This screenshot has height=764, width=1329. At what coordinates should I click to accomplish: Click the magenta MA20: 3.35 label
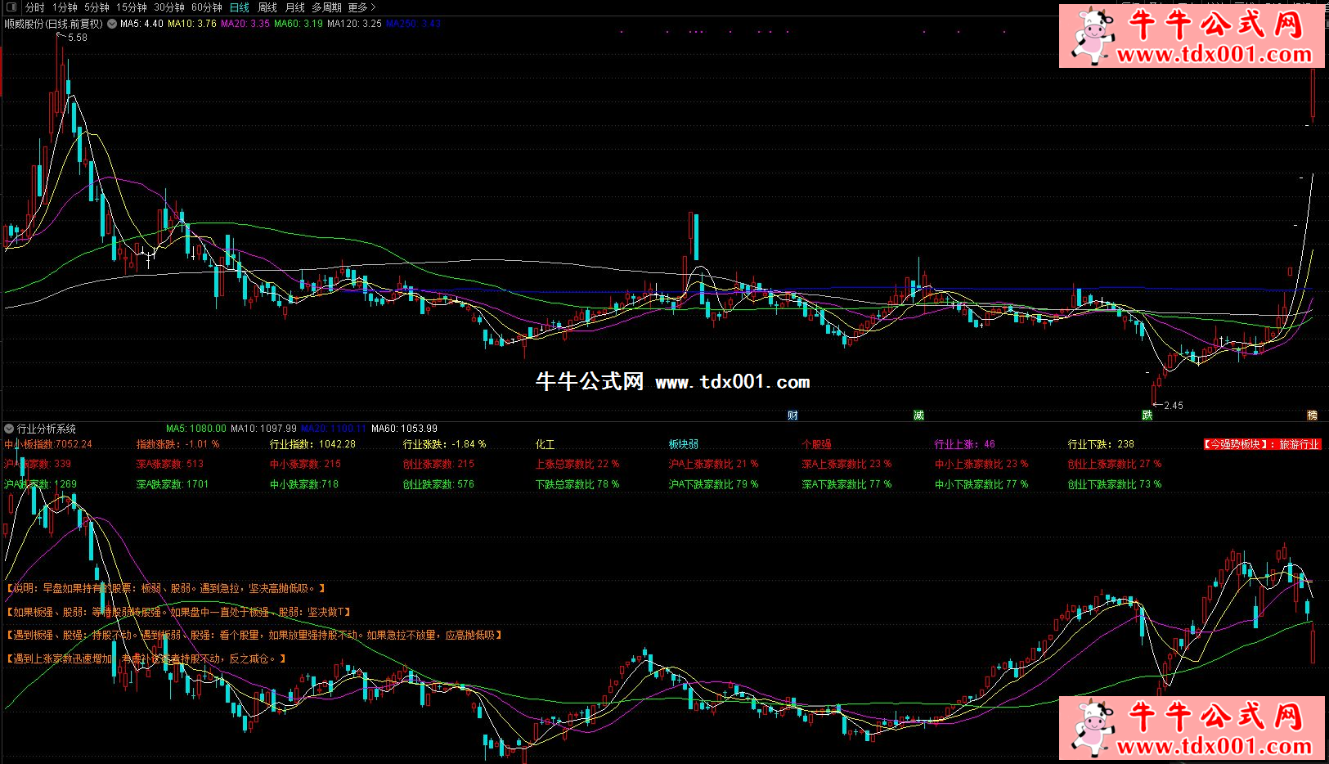[x=245, y=24]
